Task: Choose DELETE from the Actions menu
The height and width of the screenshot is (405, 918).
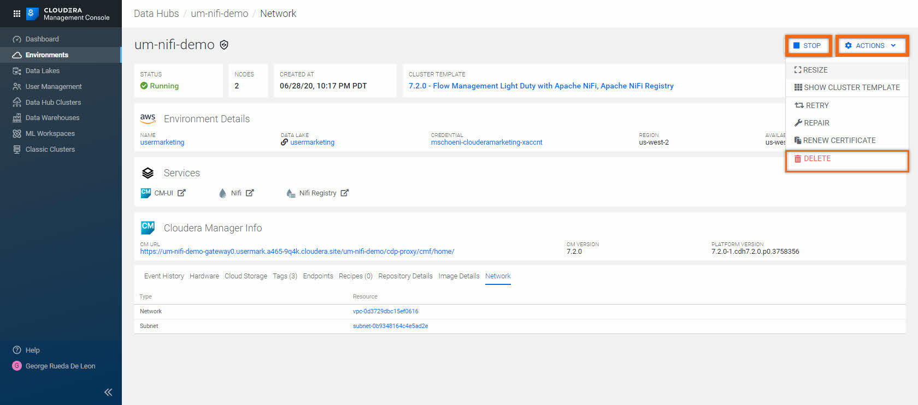Action: click(847, 159)
